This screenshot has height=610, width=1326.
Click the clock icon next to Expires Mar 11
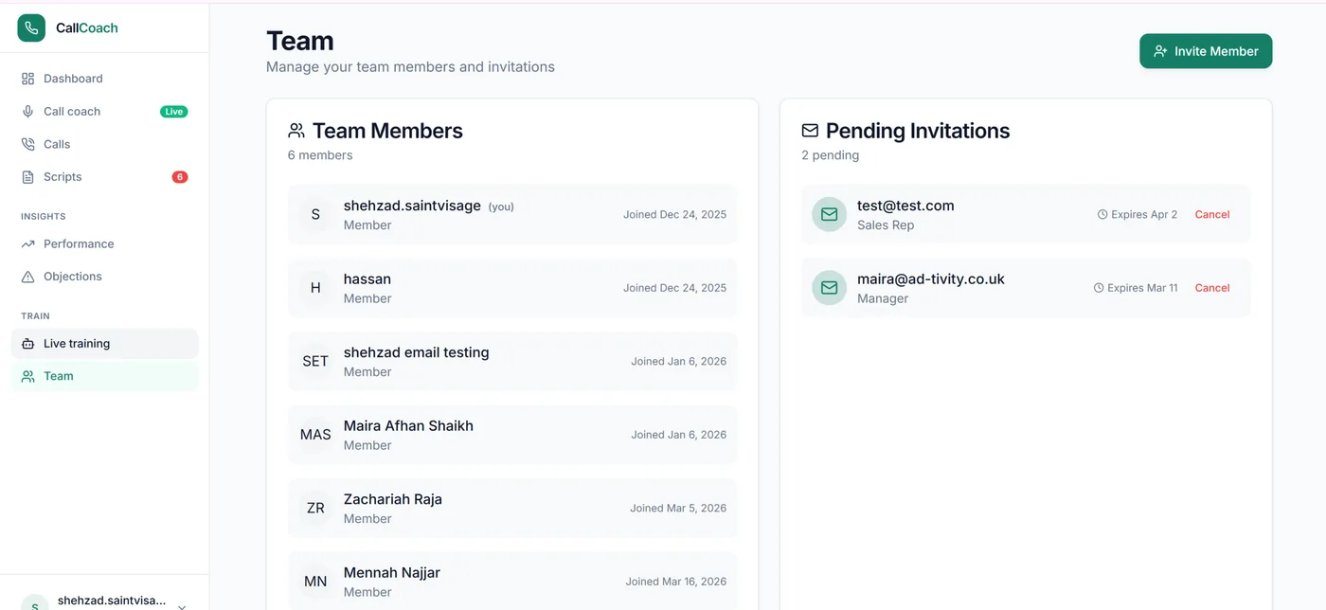[x=1099, y=288]
